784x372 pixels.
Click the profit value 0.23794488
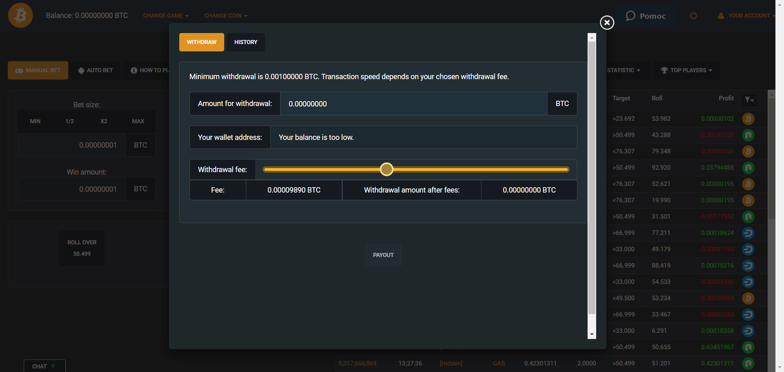717,168
